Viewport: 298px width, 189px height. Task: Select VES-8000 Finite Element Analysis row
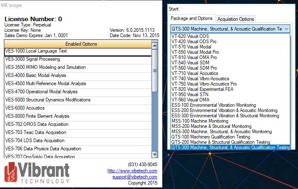[77, 116]
